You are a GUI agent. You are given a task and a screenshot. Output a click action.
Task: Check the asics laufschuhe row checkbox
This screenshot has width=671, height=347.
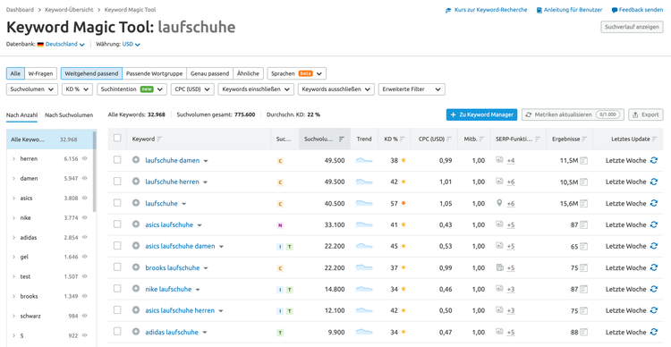(117, 224)
